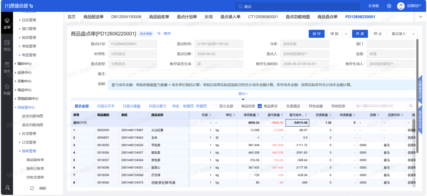
Task: Click the user settings icon at sidebar bottom
Action: click(x=8, y=187)
